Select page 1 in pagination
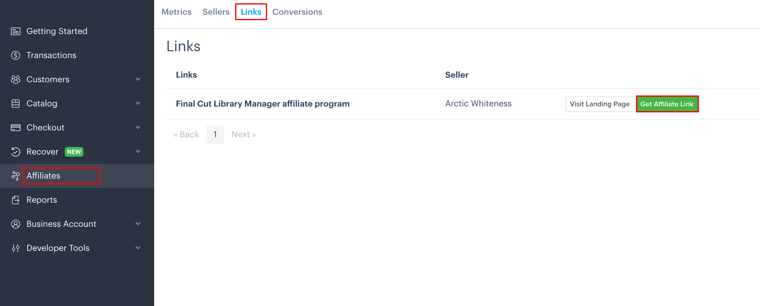760x306 pixels. tap(215, 135)
